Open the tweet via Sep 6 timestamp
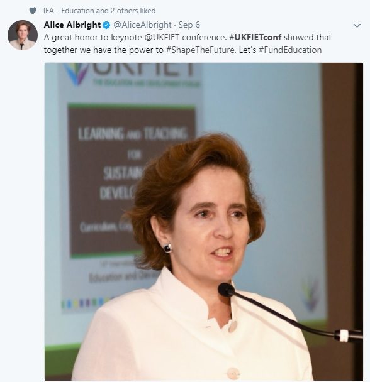Viewport: 370px width, 382px height. pyautogui.click(x=189, y=25)
